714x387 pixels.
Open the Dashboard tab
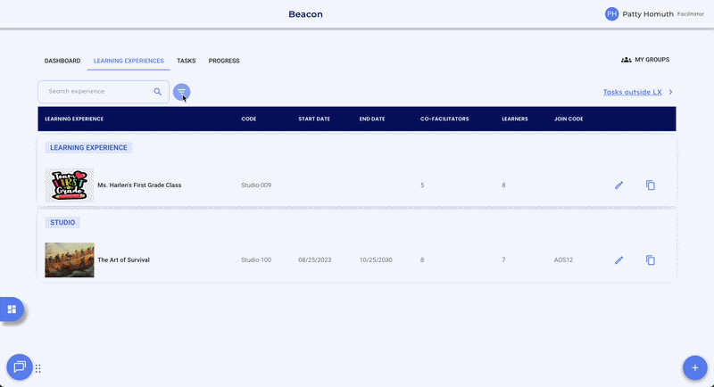click(62, 61)
